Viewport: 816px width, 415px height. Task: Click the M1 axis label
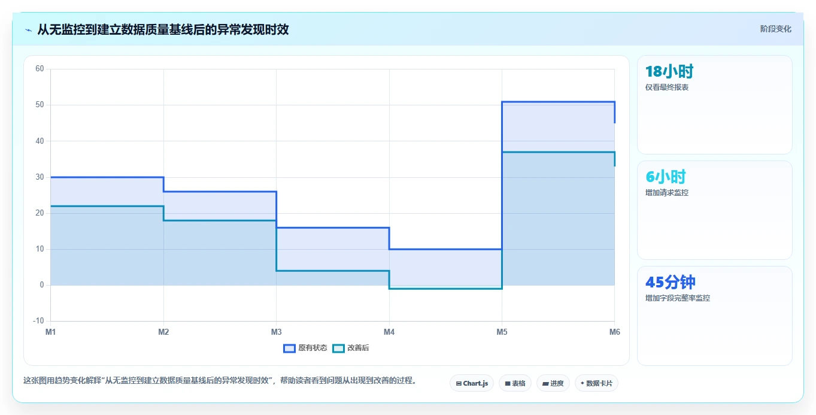(x=50, y=332)
